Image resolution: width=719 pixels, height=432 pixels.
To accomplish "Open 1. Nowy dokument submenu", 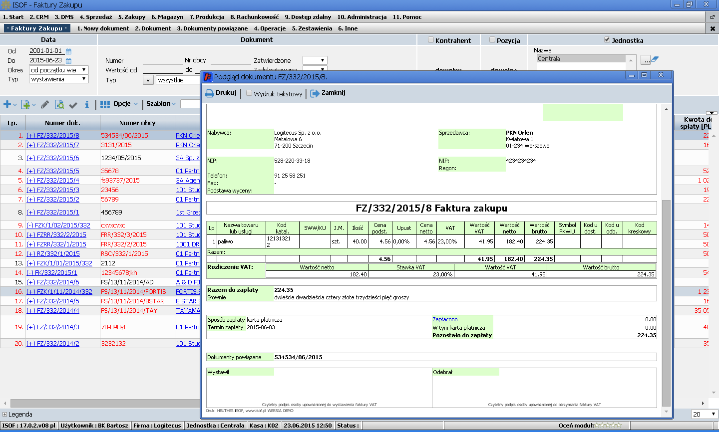I will (103, 28).
